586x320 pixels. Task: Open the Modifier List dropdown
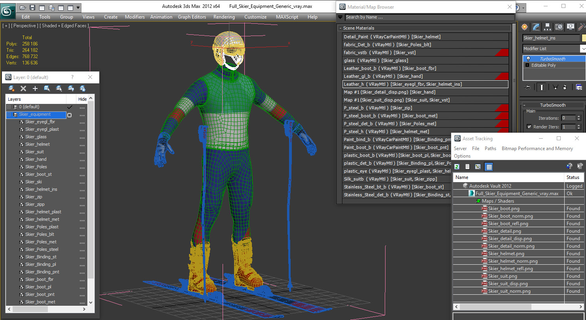(583, 49)
